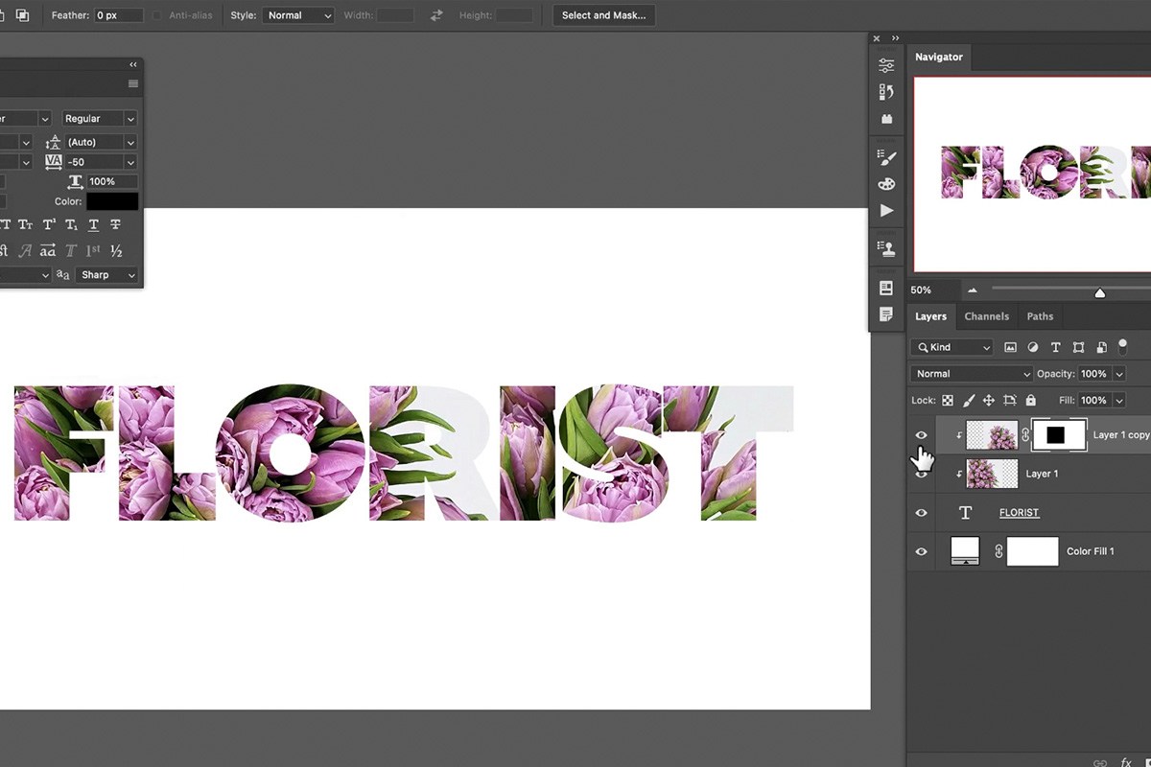Toggle OpenType fractions

tap(116, 251)
